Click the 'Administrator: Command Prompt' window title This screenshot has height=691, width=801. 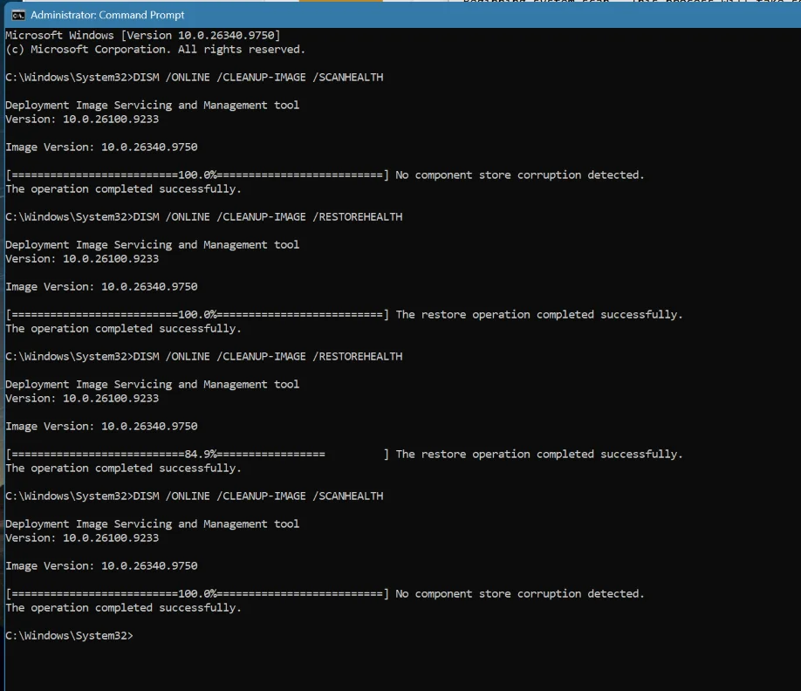(107, 16)
